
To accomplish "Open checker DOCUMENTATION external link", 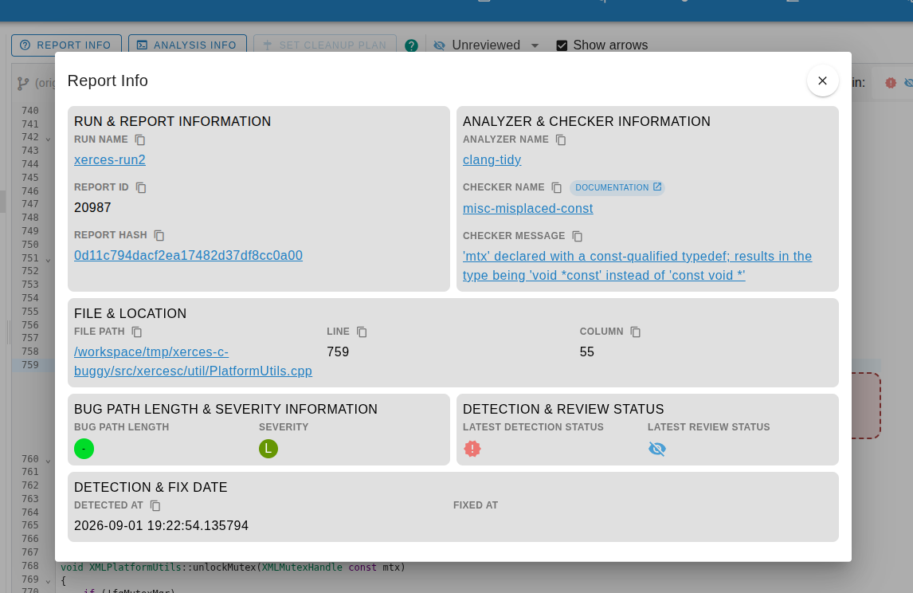I will (x=617, y=187).
